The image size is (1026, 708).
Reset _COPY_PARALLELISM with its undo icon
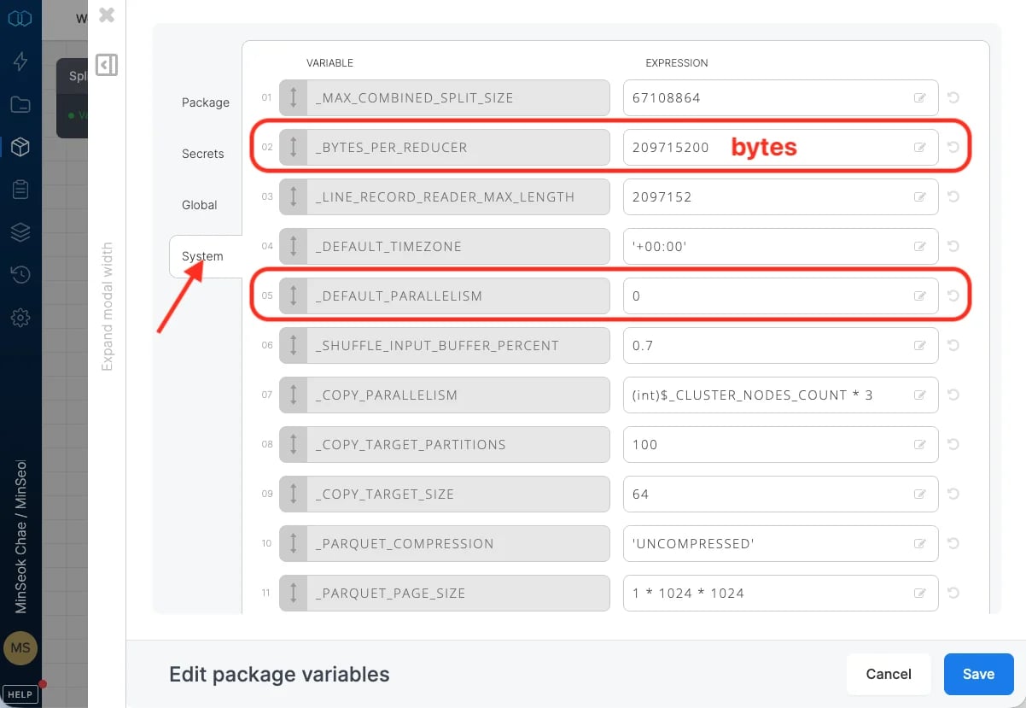[953, 395]
